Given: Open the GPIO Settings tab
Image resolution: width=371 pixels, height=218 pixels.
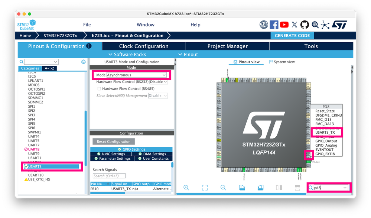Looking at the screenshot, I should [131, 149].
